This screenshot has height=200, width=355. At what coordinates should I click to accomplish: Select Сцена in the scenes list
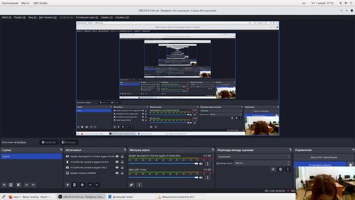[31, 156]
